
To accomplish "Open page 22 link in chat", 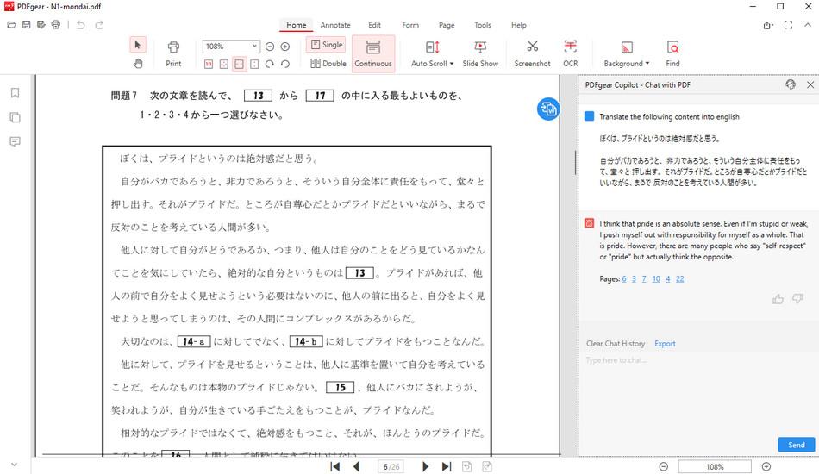I will [x=679, y=278].
